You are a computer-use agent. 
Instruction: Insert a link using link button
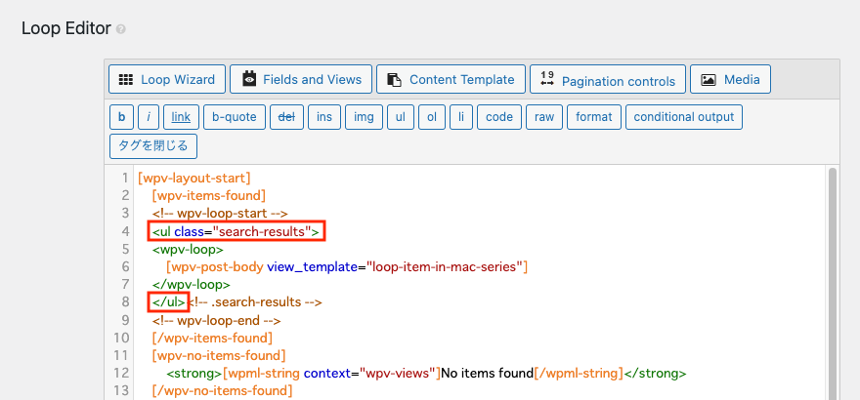[x=181, y=117]
